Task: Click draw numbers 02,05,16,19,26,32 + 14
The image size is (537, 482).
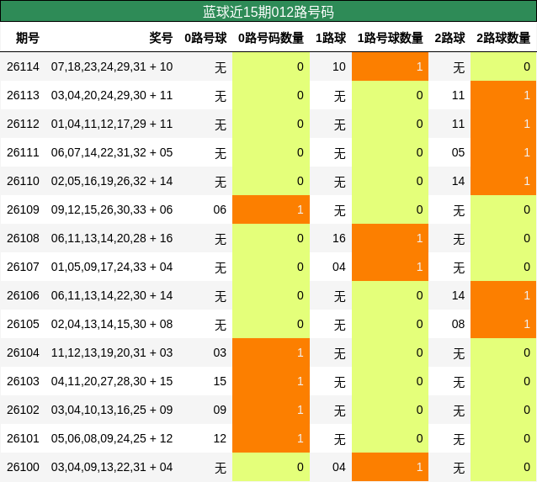Action: click(x=112, y=181)
